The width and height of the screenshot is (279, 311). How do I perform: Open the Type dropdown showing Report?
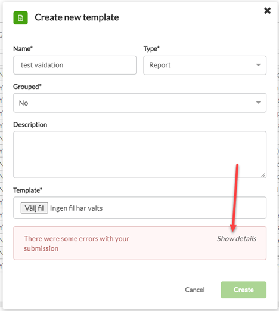pyautogui.click(x=205, y=65)
